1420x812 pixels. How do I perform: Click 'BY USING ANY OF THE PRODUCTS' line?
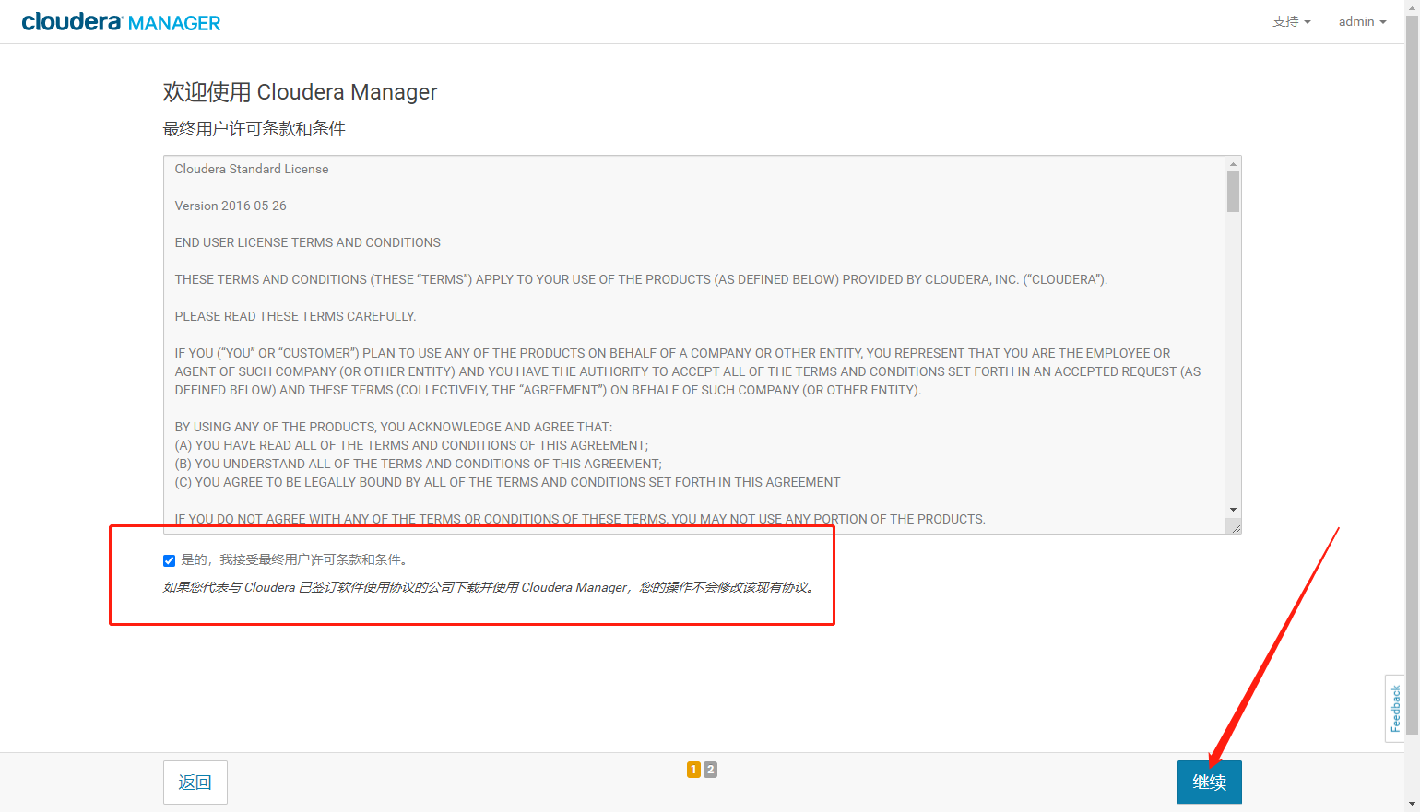394,427
